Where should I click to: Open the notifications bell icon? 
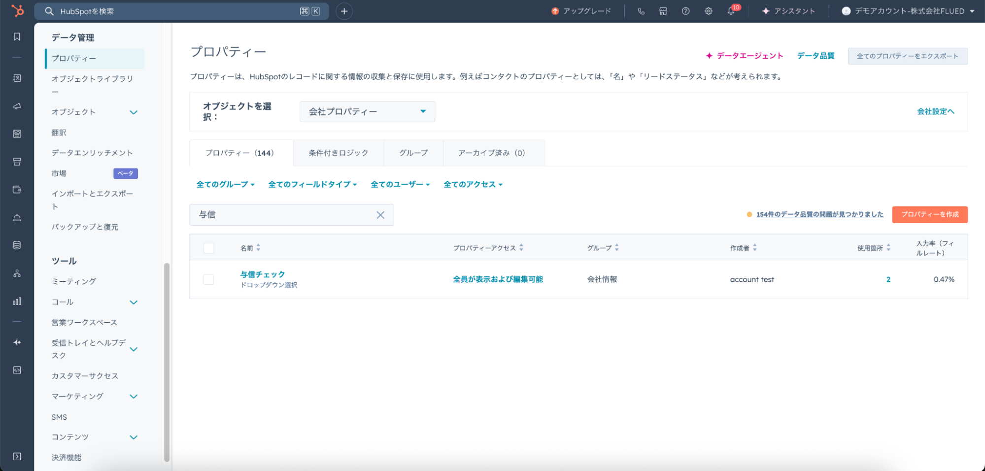click(731, 11)
